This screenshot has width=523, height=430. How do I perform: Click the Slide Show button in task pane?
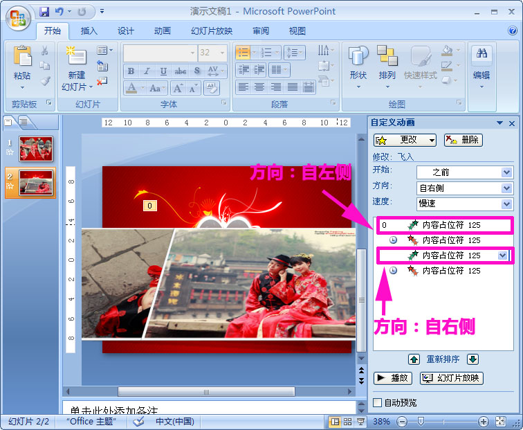(x=451, y=378)
